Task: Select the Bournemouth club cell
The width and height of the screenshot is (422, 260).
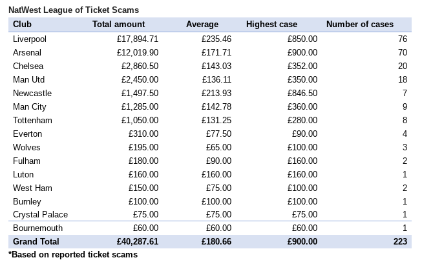Action: (x=38, y=228)
